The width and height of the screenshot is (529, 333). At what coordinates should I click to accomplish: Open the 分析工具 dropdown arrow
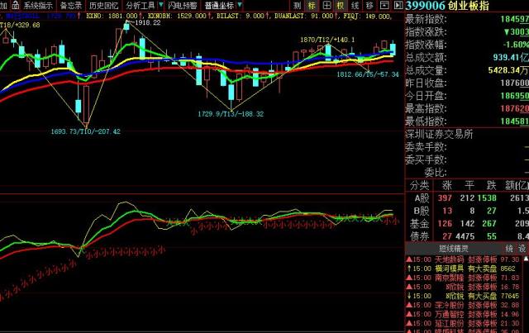[x=161, y=5]
